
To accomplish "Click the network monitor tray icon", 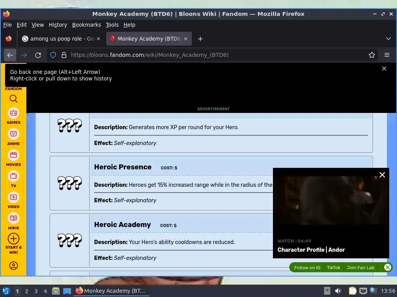I will pyautogui.click(x=363, y=291).
